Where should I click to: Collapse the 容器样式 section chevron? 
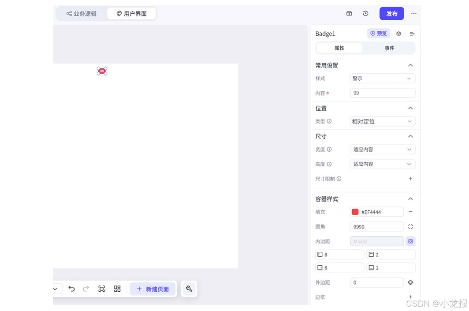pyautogui.click(x=410, y=199)
